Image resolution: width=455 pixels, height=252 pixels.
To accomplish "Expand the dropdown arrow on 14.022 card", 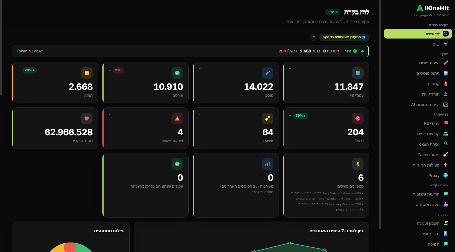I will [x=200, y=69].
